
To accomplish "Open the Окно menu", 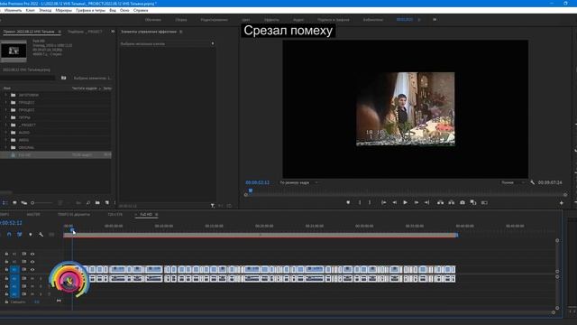I will click(x=124, y=10).
